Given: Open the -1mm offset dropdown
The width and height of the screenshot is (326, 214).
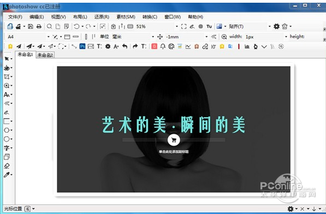Looking at the screenshot, I should click(206, 36).
